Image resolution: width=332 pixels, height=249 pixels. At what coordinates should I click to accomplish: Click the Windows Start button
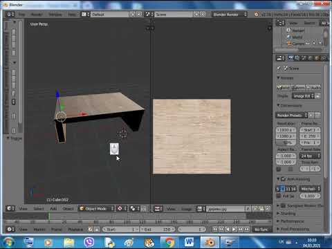point(8,242)
